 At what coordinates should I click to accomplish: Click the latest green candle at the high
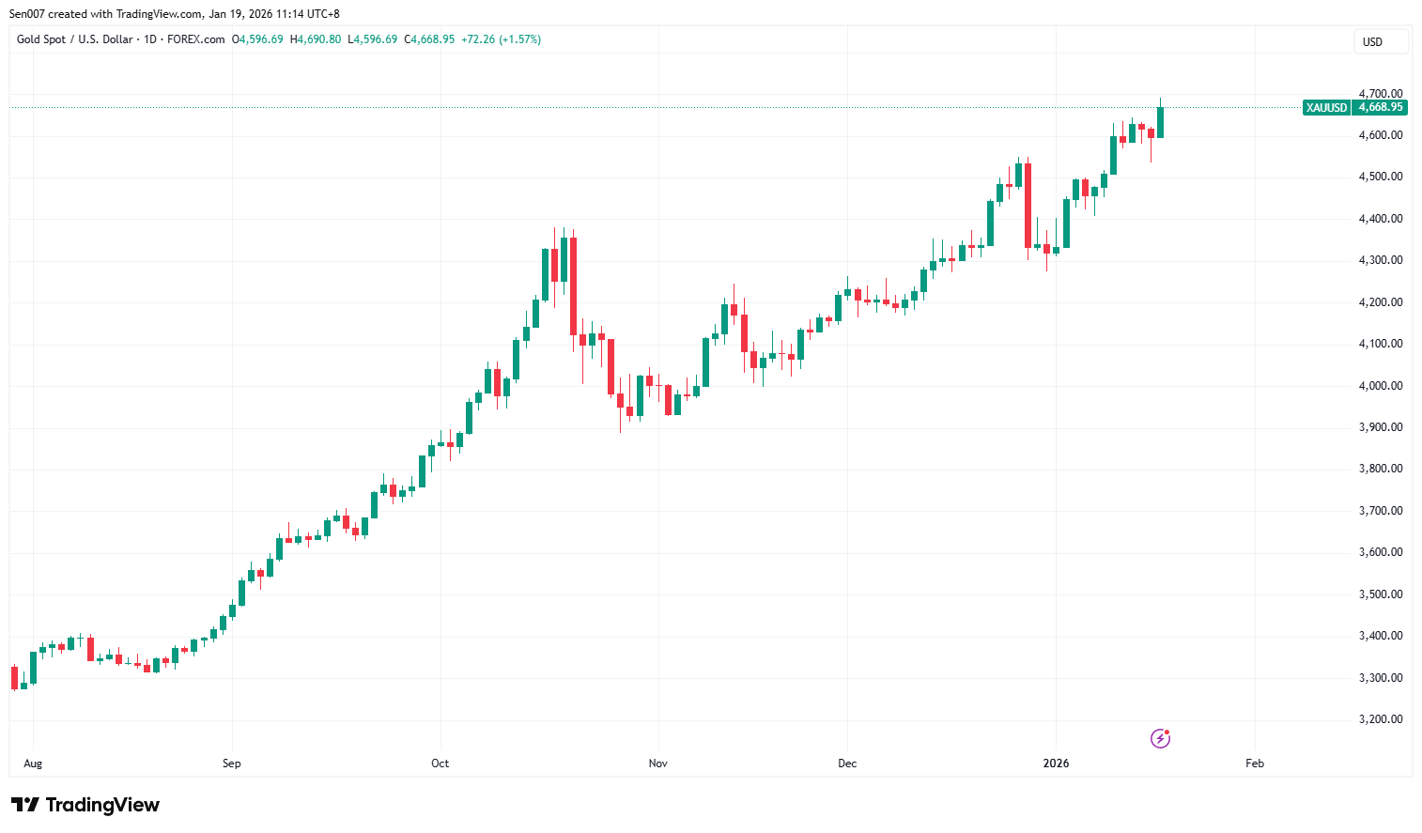coord(1161,122)
